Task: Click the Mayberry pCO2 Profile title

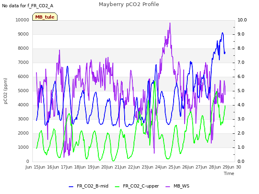Action: pyautogui.click(x=129, y=4)
